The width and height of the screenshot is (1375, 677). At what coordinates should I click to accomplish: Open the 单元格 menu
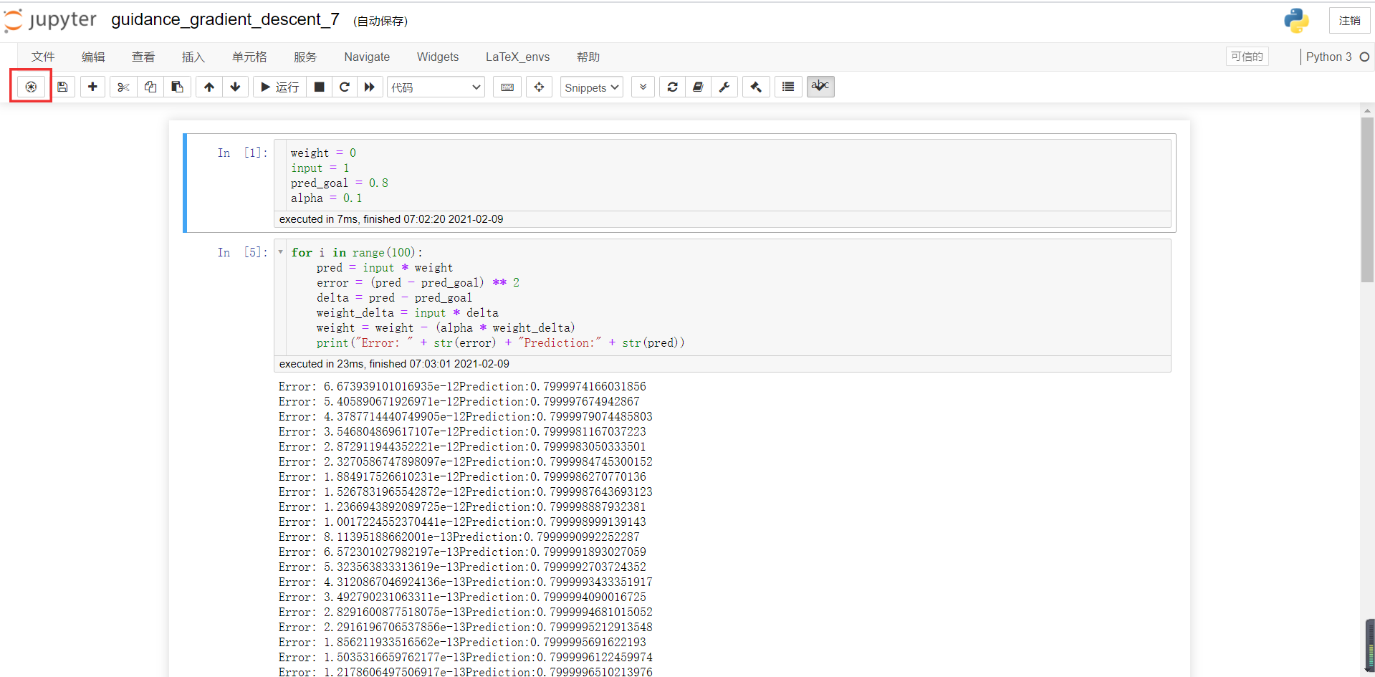[249, 57]
